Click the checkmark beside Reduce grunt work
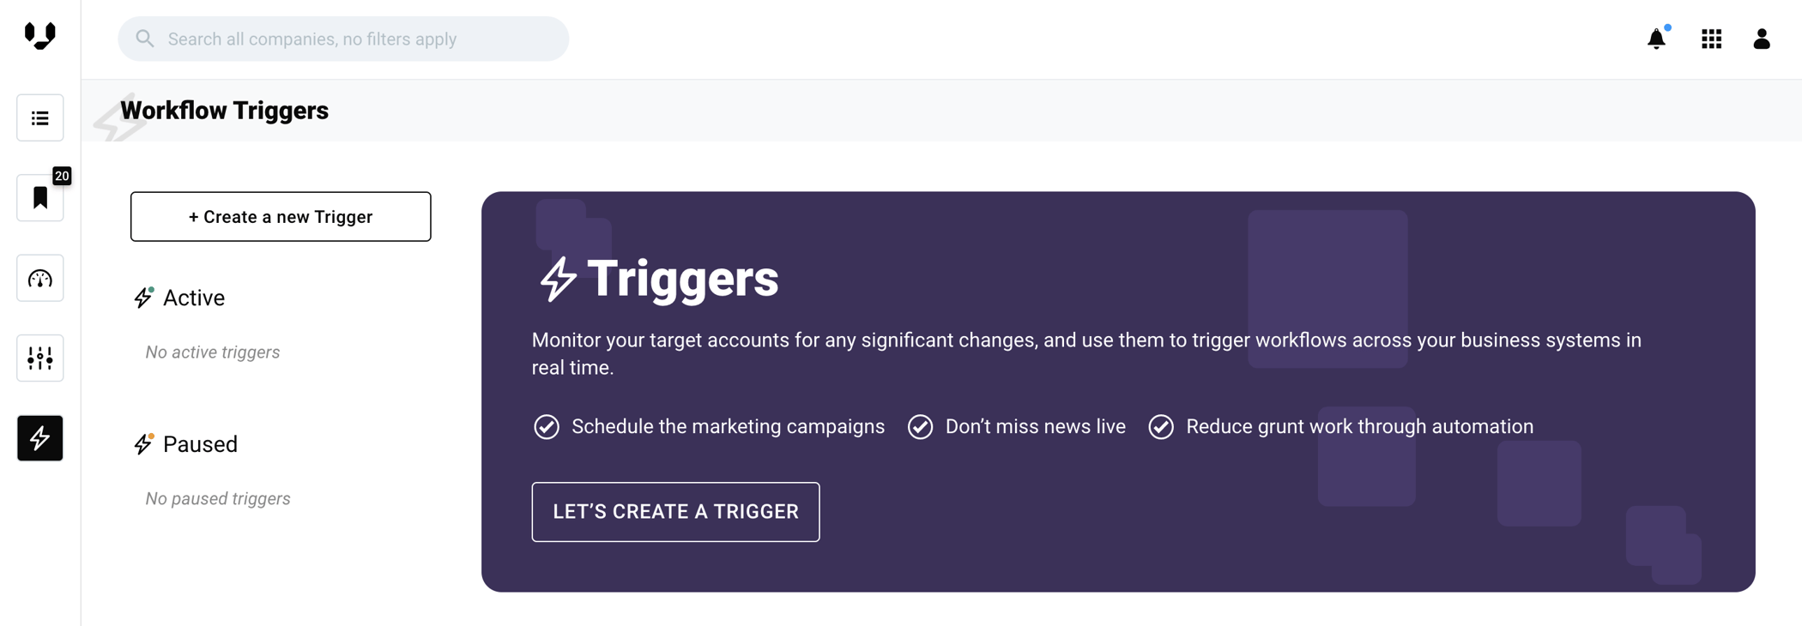Viewport: 1802px width, 626px height. coord(1161,427)
